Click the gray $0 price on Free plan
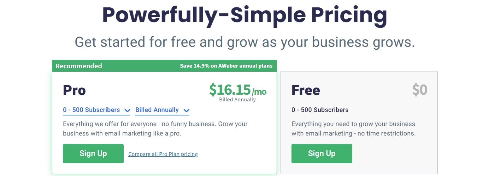This screenshot has width=489, height=176. point(420,90)
